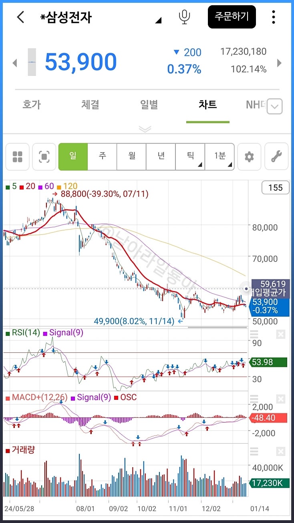Tap the -48.40 MACD value tag
The width and height of the screenshot is (294, 523).
click(x=268, y=418)
